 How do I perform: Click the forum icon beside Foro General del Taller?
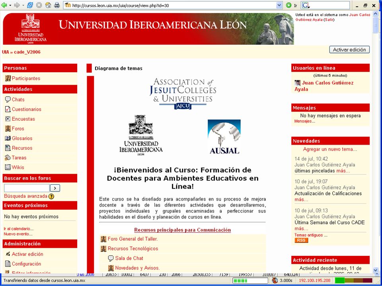(103, 239)
